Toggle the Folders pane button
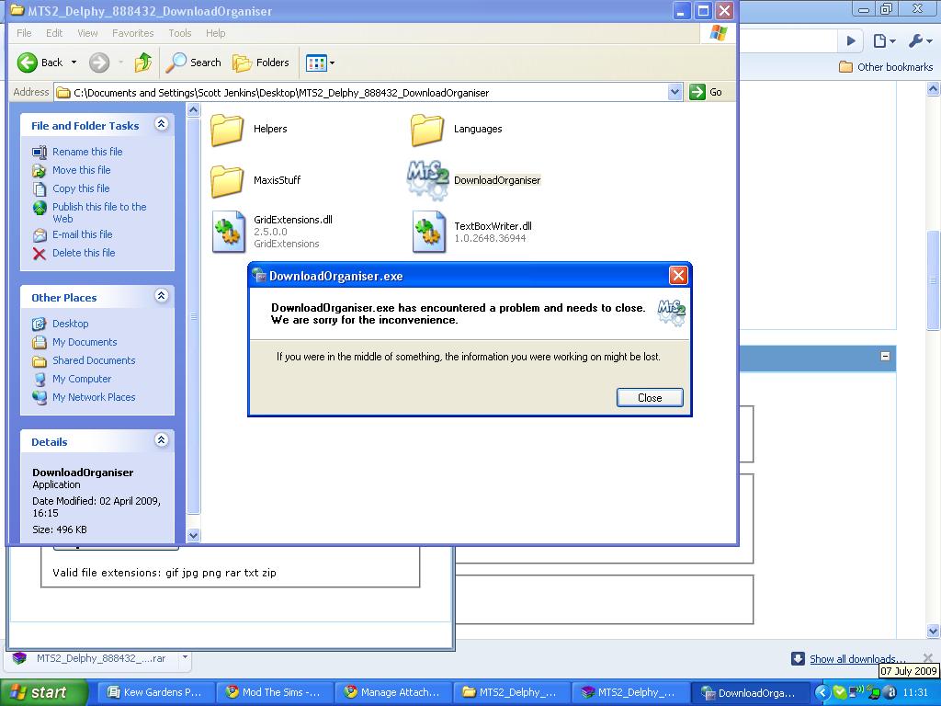Image resolution: width=941 pixels, height=706 pixels. (x=261, y=63)
